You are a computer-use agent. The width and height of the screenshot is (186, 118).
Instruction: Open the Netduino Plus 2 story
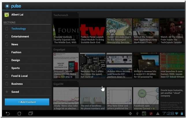92,65
